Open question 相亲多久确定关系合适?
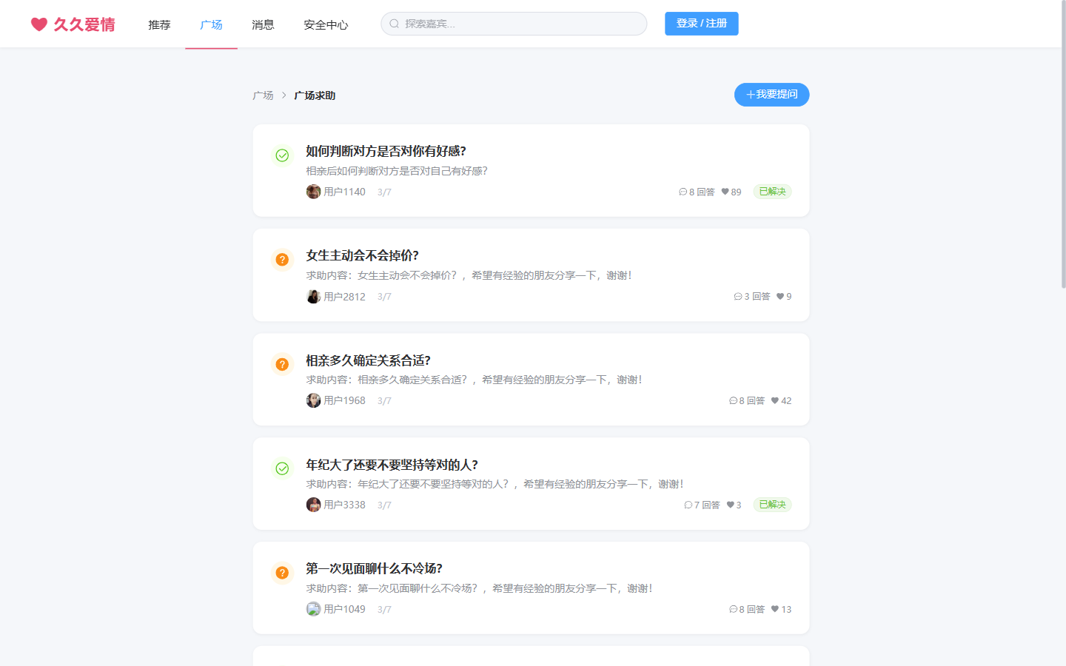This screenshot has width=1066, height=666. coord(368,360)
